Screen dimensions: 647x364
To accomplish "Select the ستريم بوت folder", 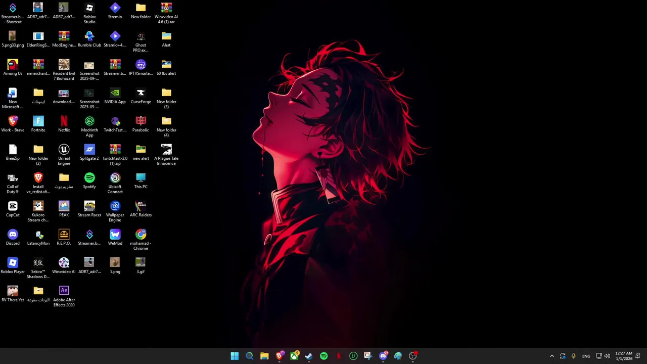I will tap(64, 180).
